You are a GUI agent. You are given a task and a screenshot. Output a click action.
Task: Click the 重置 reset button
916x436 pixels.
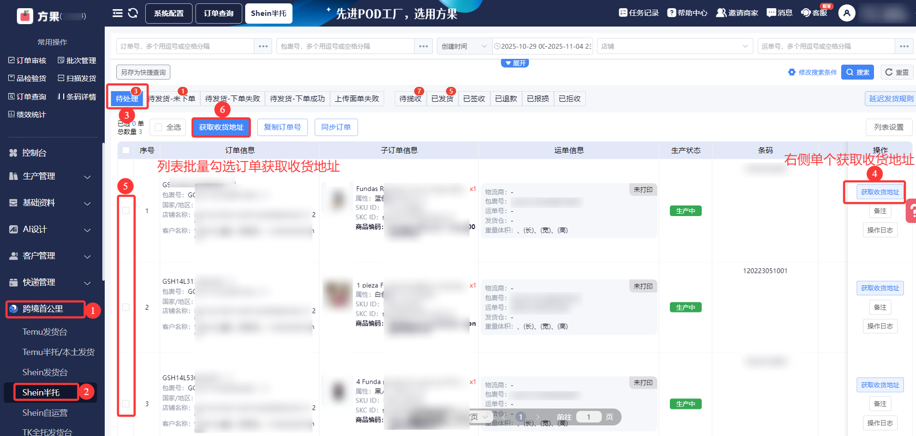click(897, 72)
